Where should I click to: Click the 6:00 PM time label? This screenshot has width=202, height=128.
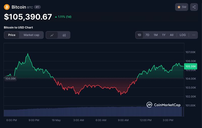[x=12, y=120]
